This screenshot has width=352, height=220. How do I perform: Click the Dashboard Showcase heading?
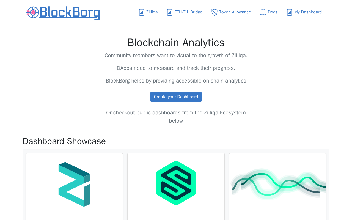click(x=64, y=141)
